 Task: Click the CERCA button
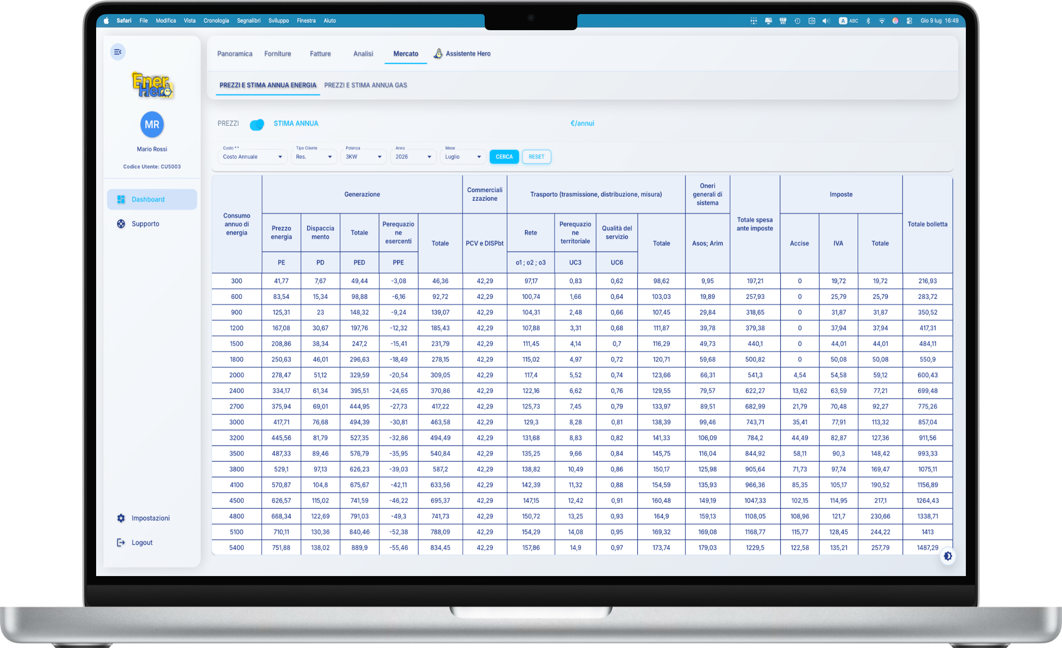point(504,157)
